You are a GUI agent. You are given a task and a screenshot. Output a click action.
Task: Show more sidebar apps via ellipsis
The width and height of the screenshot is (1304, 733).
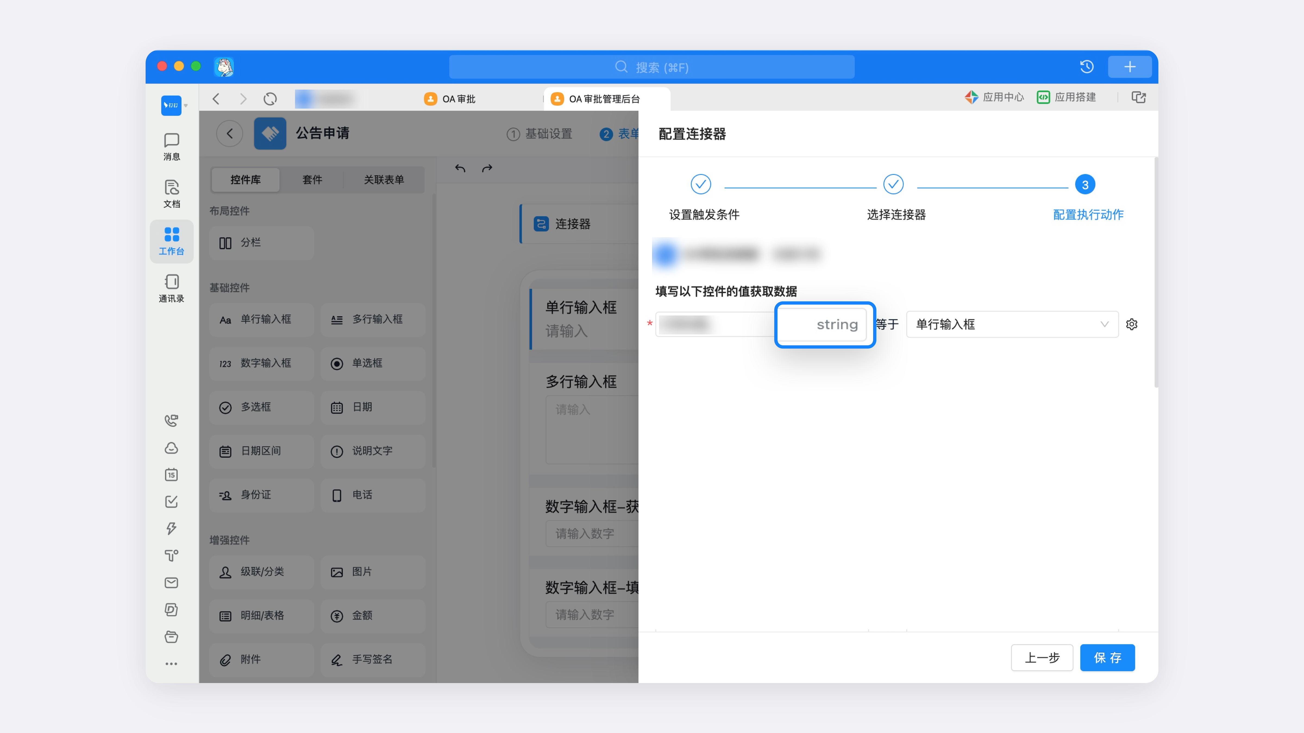click(x=171, y=664)
